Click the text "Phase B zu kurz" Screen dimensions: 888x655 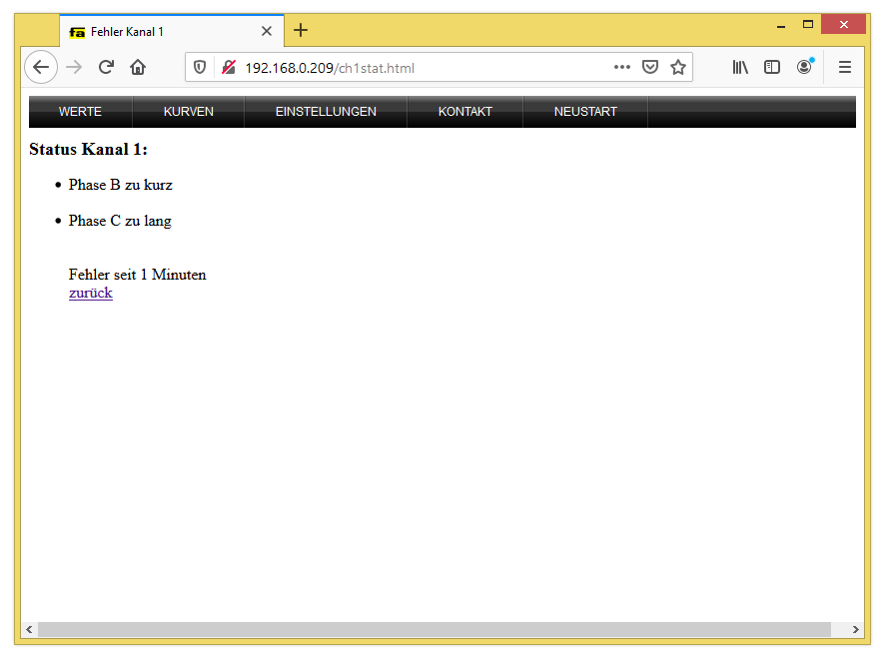(x=121, y=185)
